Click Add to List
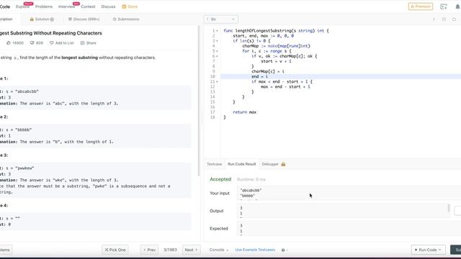The height and width of the screenshot is (259, 461). 61,43
